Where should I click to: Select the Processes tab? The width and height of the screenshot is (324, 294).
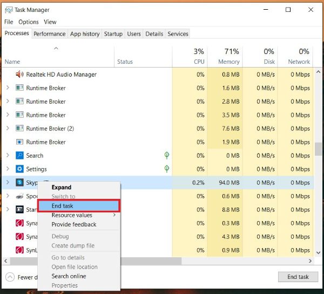pos(17,34)
